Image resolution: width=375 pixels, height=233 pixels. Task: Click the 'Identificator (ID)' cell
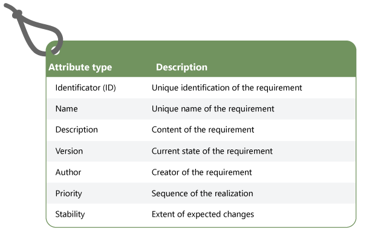point(86,88)
